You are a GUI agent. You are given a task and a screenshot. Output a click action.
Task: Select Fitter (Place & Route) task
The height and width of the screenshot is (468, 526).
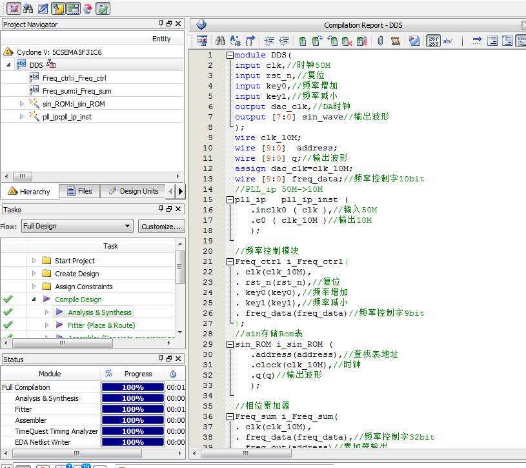(x=101, y=325)
